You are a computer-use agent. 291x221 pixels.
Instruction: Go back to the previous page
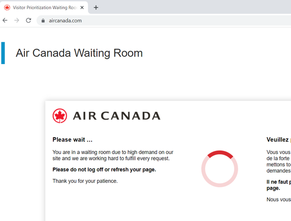click(5, 20)
